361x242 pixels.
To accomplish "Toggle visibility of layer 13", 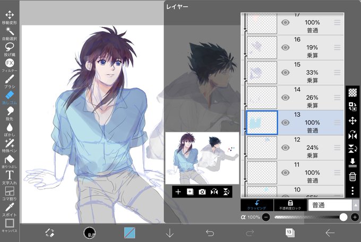I will coord(285,123).
